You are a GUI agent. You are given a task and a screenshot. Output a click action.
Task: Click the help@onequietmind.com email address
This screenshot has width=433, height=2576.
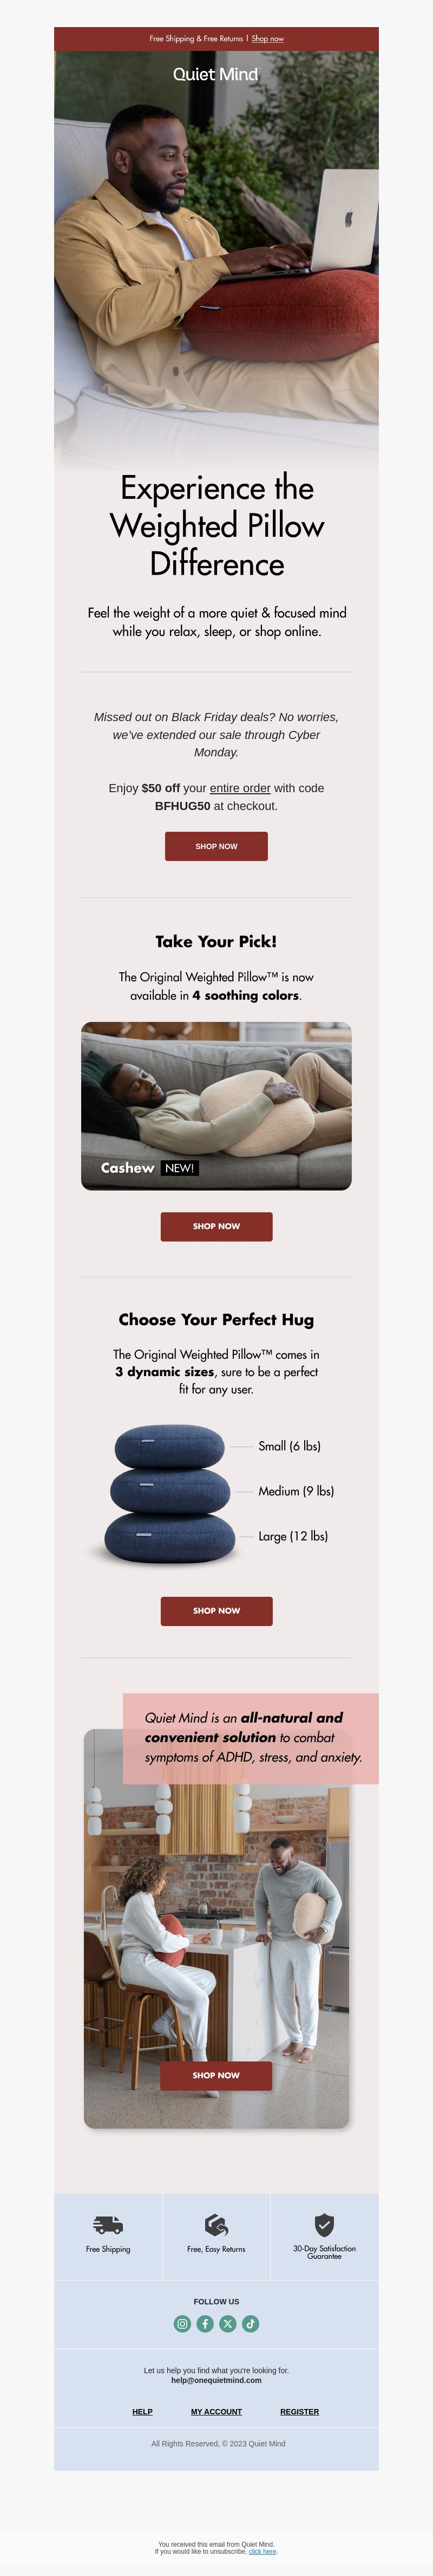click(216, 2380)
